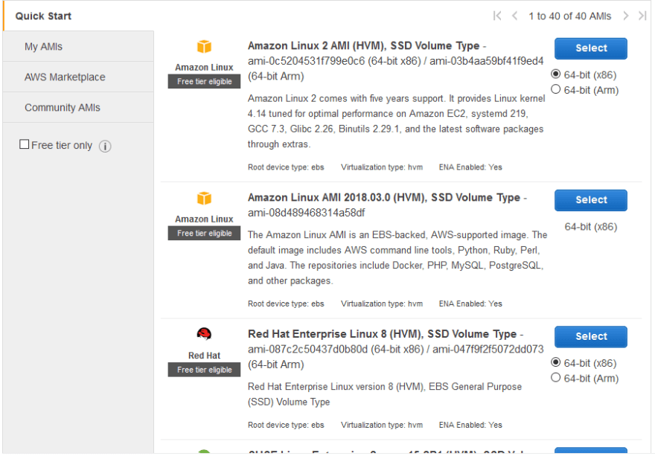
Task: Click the Amazon Linux AMI 2018.03.0 box icon
Action: pos(204,198)
